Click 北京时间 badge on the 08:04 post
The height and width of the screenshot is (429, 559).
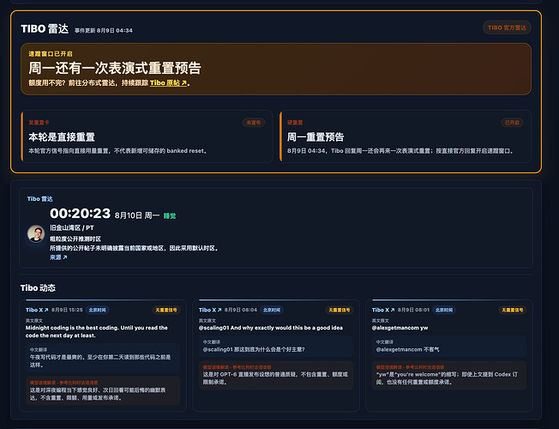coord(271,310)
